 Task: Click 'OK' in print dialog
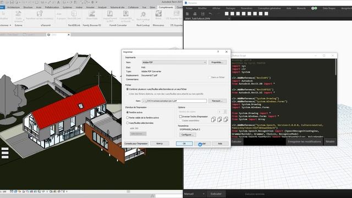point(184,144)
